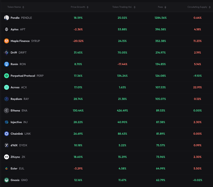The image size is (213, 187).
Task: Click the Gnosis token logo icon
Action: (x=6, y=180)
